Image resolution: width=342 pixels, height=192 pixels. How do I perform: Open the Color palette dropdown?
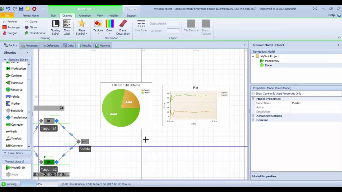110,27
